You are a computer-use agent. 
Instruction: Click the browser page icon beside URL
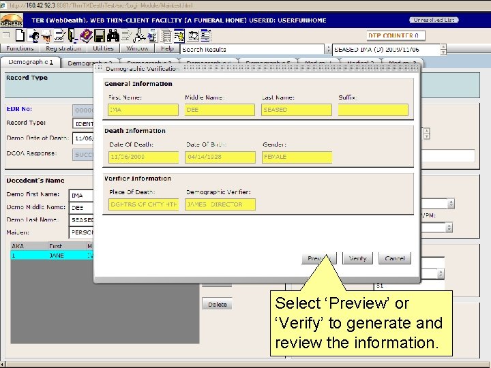point(3,5)
